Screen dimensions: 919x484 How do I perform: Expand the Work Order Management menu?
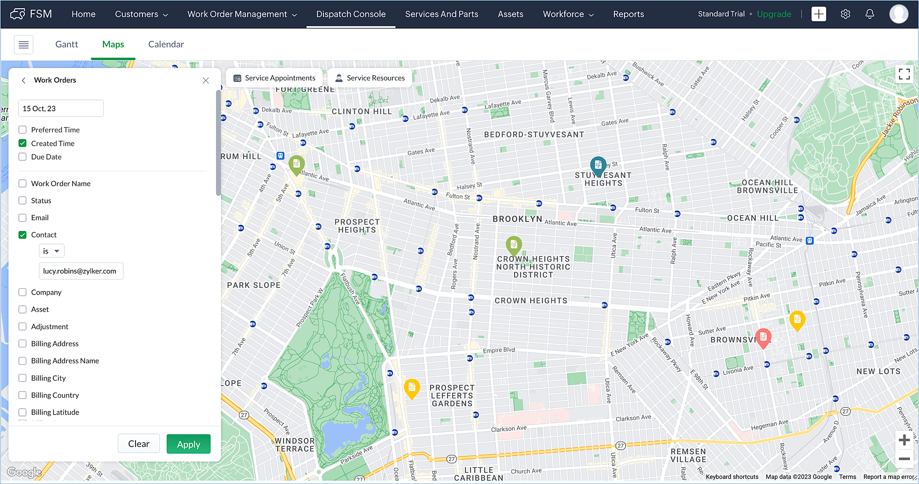click(242, 14)
